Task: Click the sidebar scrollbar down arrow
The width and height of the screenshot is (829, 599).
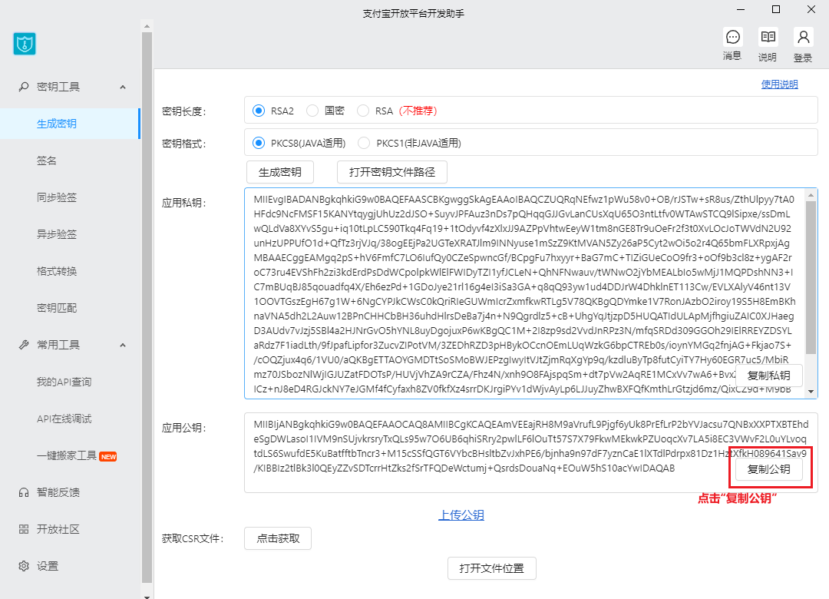Action: tap(147, 596)
